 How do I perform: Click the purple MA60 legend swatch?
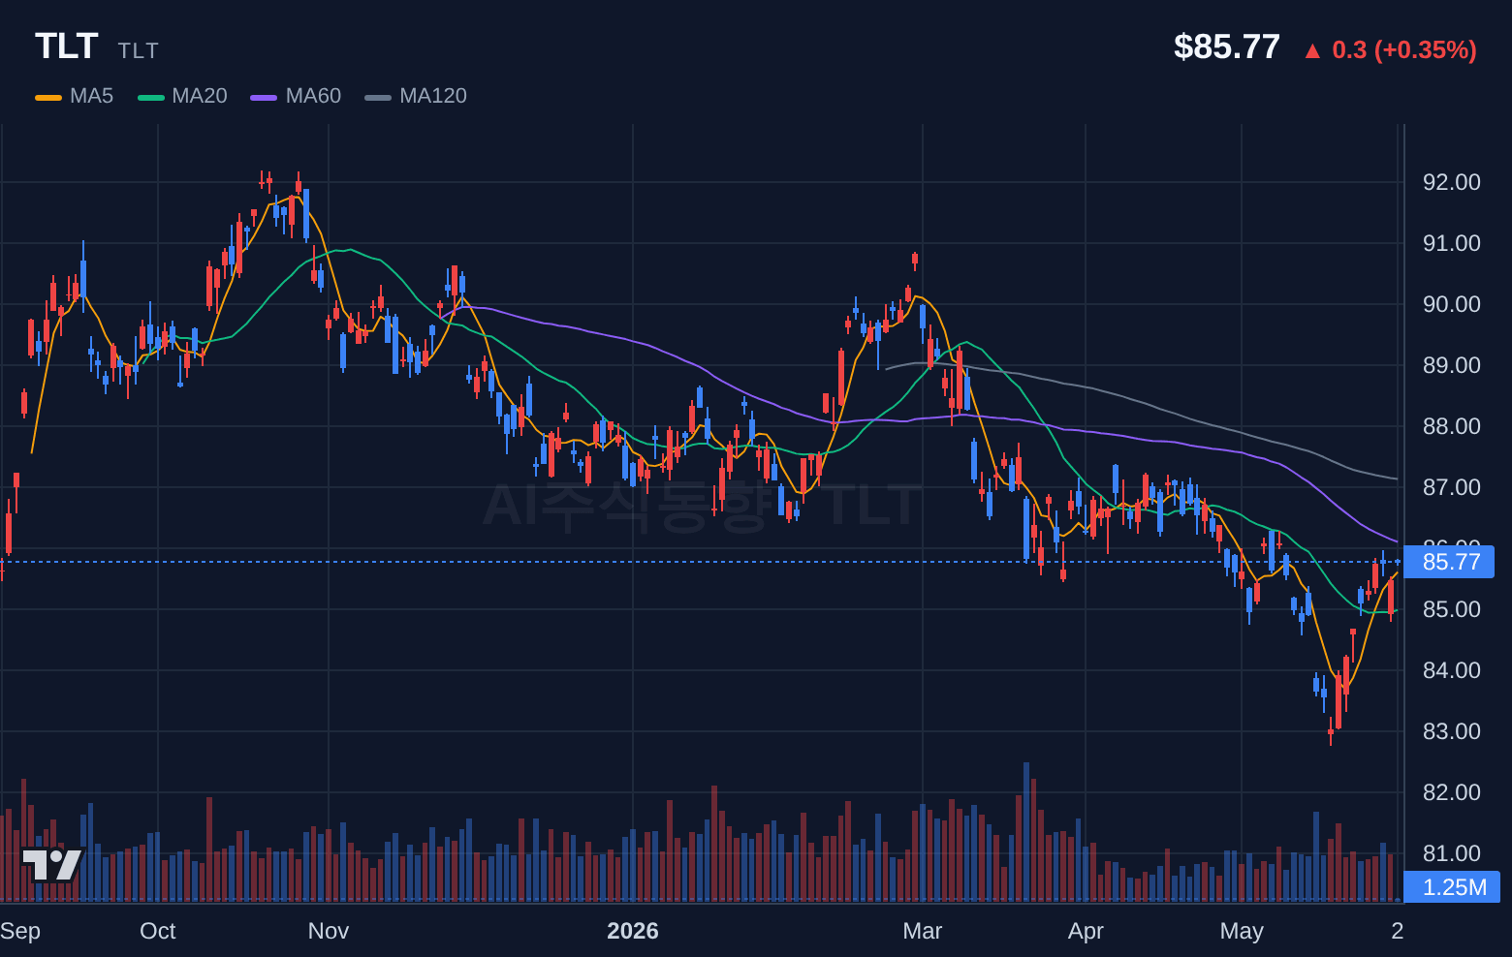point(264,97)
